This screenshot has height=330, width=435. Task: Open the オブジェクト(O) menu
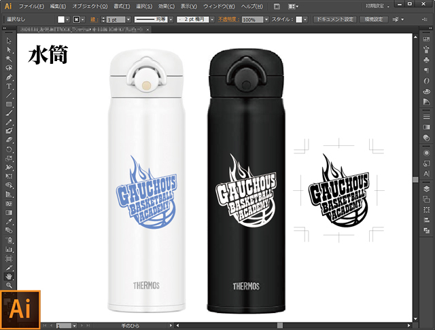coord(90,6)
